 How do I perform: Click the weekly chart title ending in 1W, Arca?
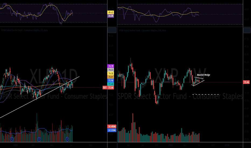(x=142, y=30)
